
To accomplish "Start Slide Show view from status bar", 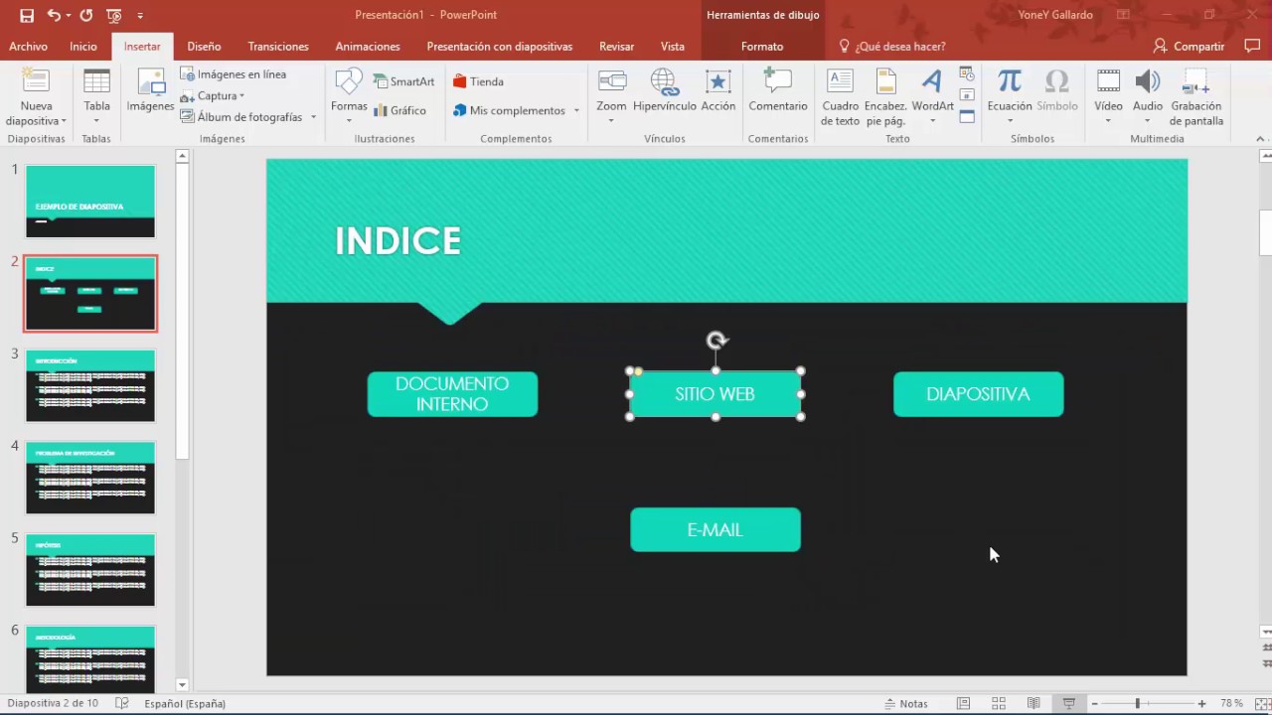I will pyautogui.click(x=1069, y=703).
